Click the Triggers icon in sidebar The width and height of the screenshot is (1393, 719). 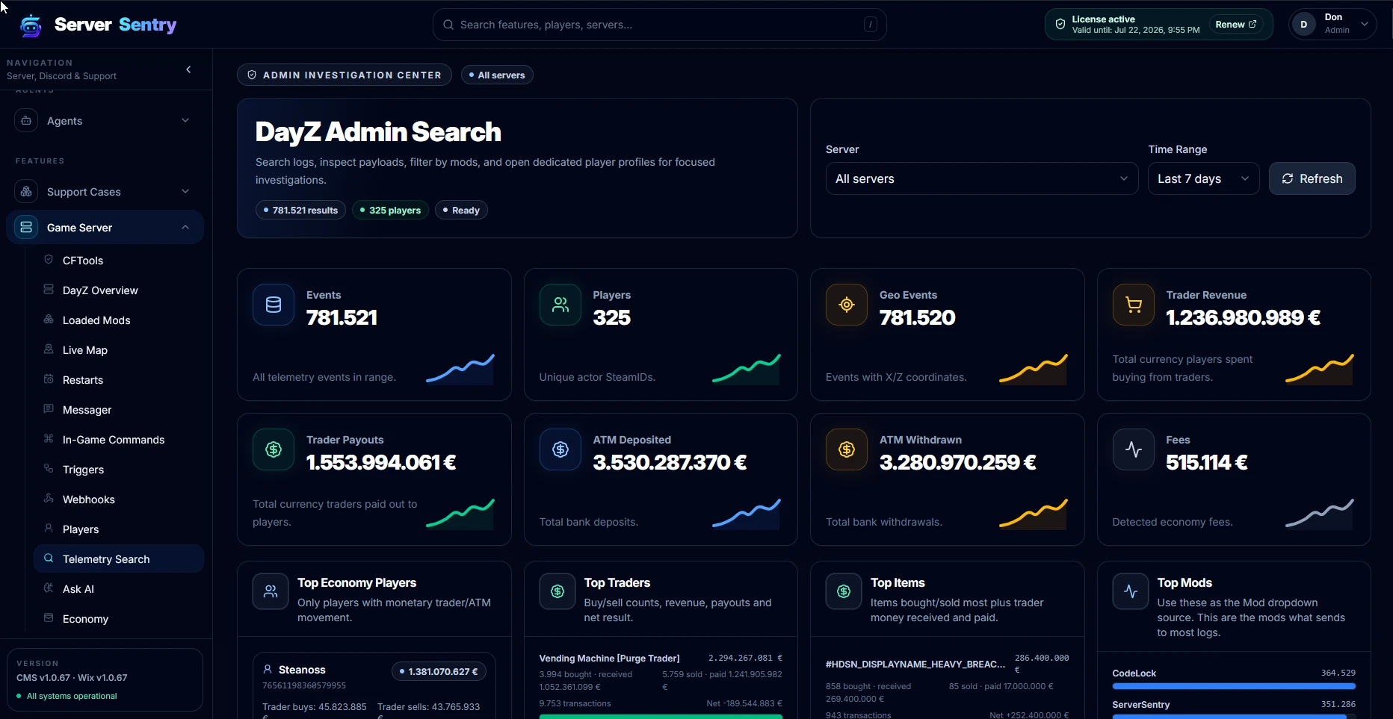[x=49, y=469]
